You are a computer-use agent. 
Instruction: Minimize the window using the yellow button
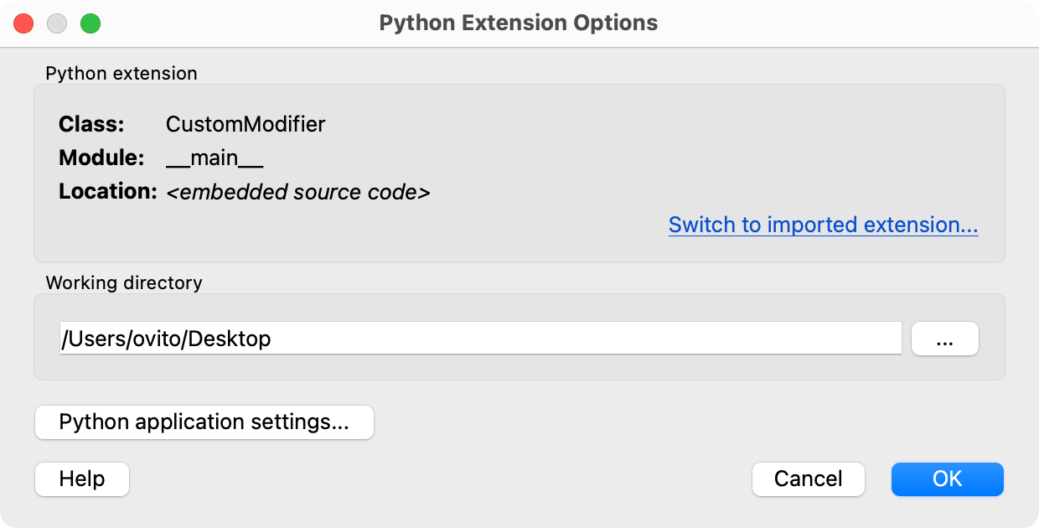tap(57, 23)
